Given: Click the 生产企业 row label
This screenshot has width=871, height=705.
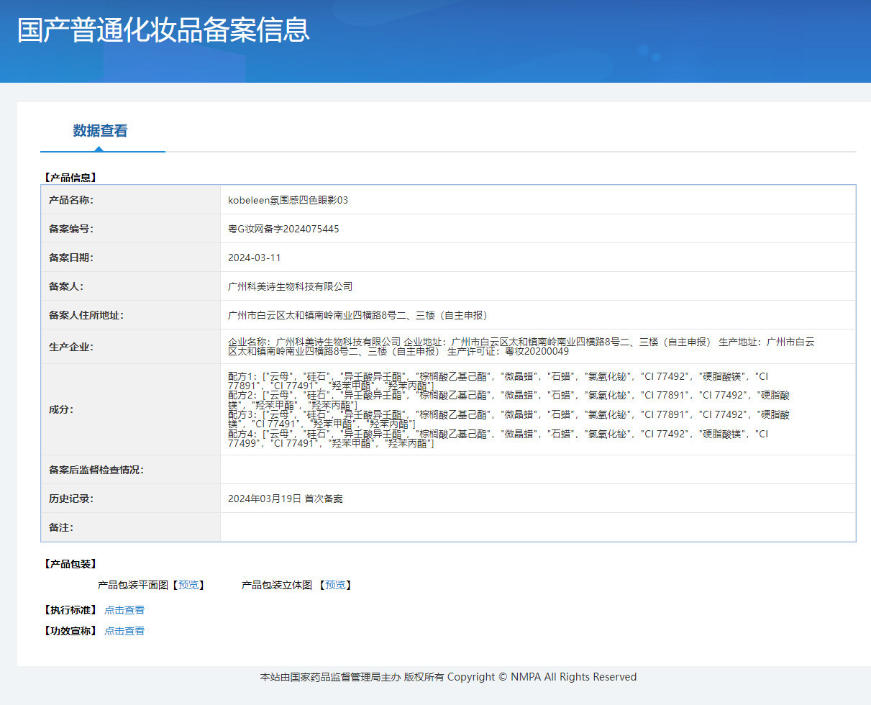Looking at the screenshot, I should click(70, 347).
